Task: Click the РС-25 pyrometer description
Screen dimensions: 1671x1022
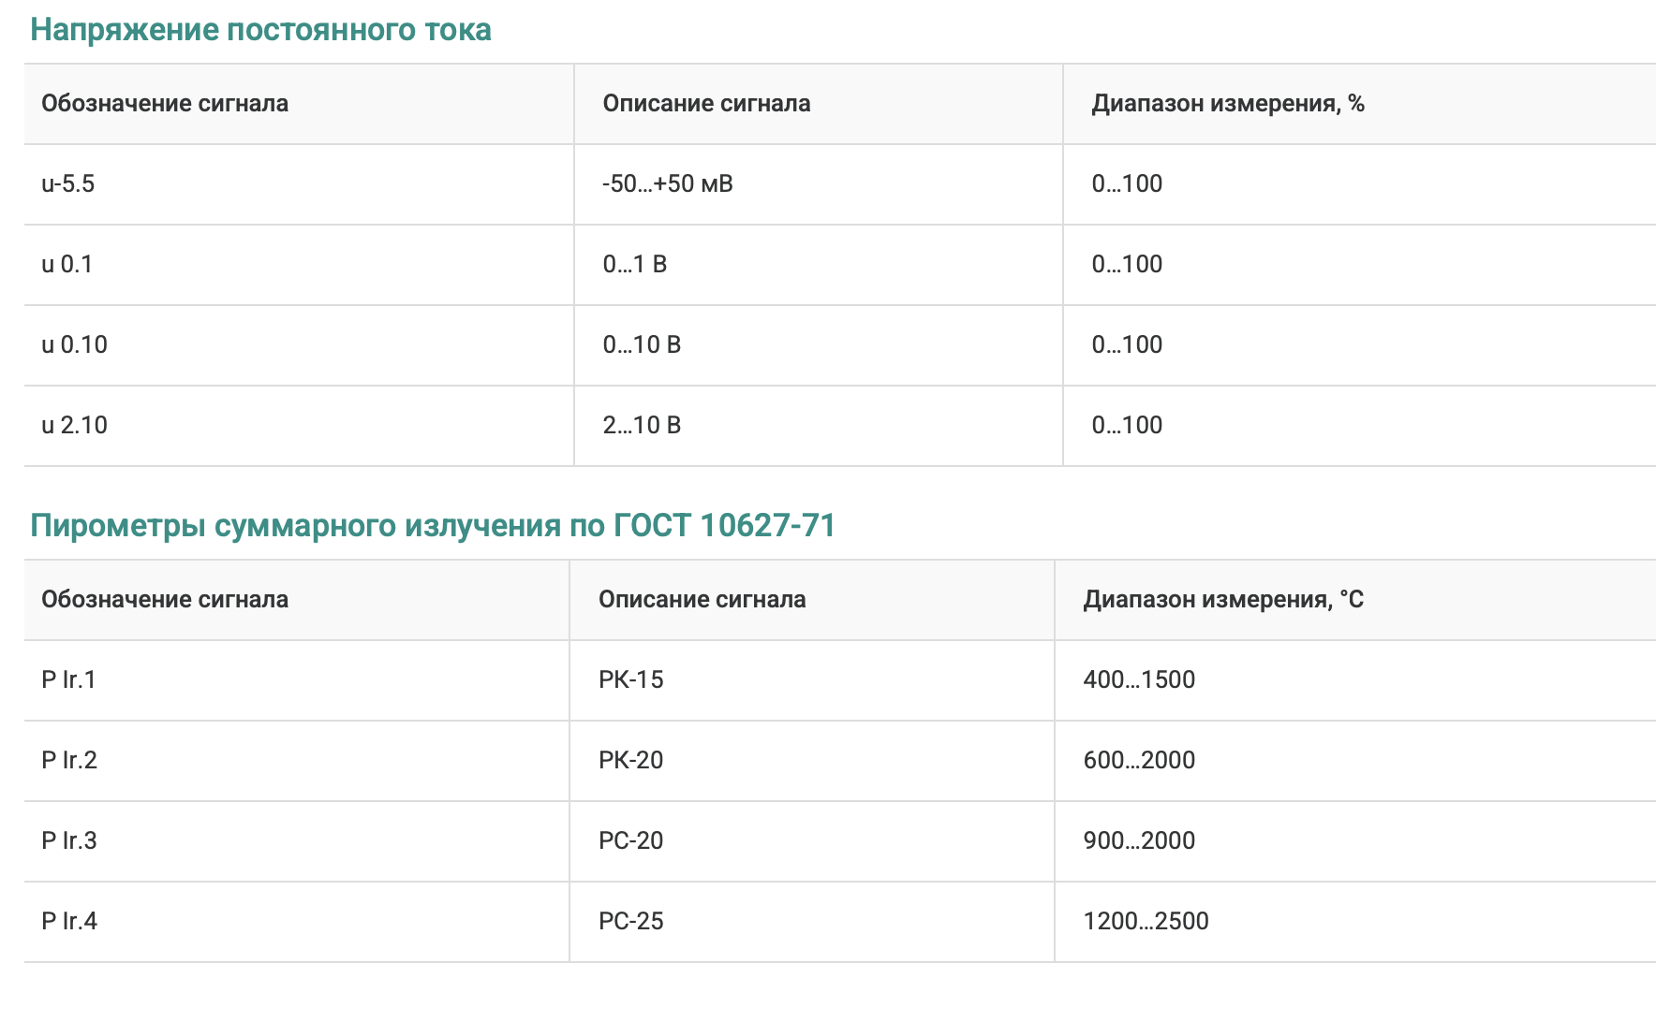Action: click(630, 922)
